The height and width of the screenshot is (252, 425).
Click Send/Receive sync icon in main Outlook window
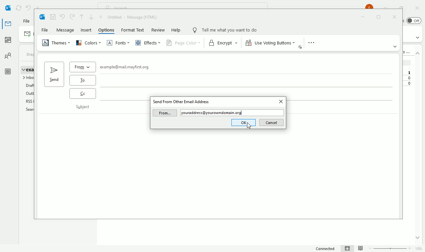(19, 8)
